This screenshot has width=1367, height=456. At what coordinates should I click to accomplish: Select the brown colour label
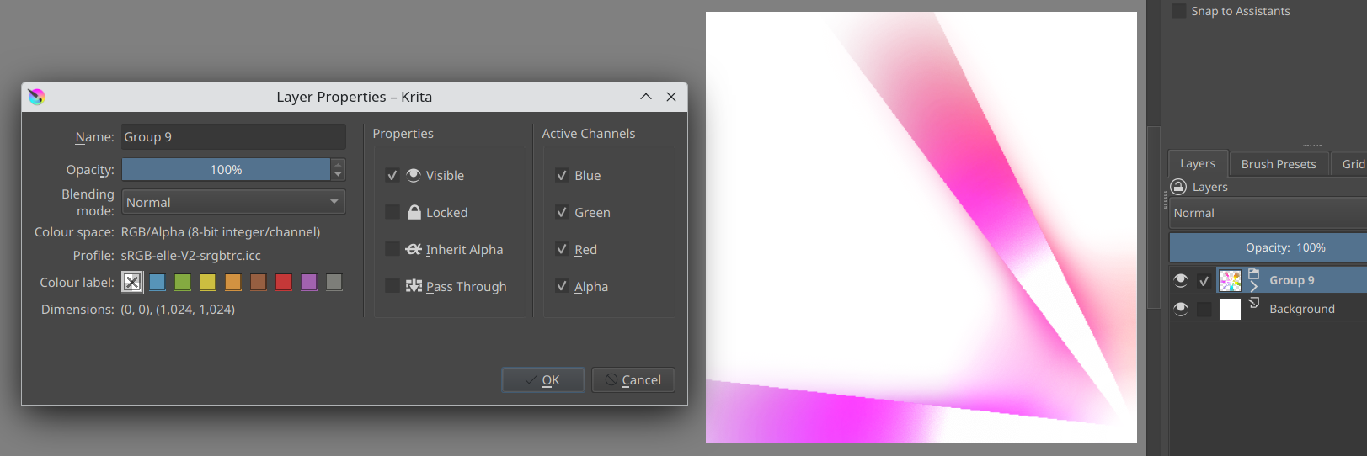click(259, 282)
